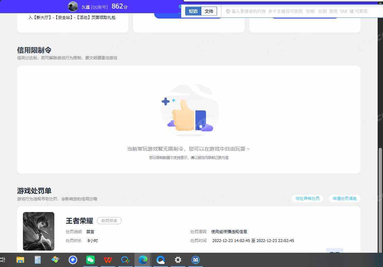This screenshot has width=383, height=267.
Task: Open Task View in the taskbar
Action: 3,260
